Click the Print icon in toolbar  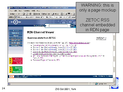point(66,14)
